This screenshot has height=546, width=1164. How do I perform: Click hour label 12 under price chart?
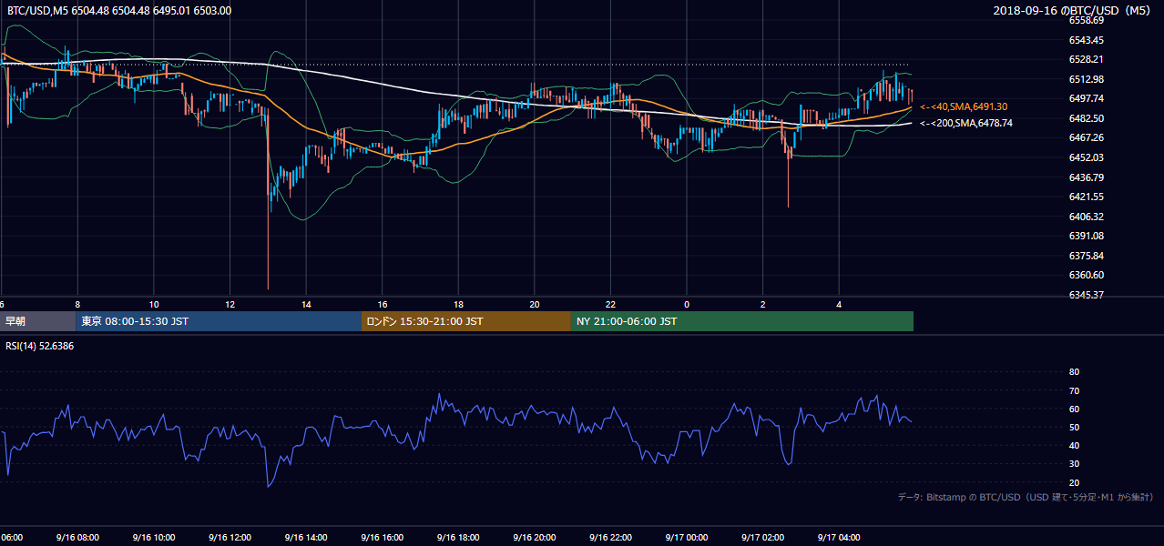[x=230, y=304]
